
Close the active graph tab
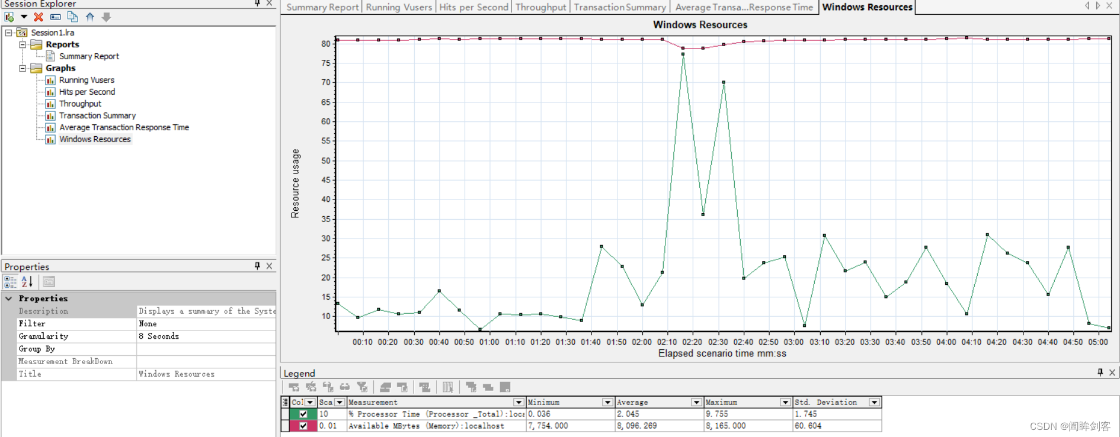1109,5
